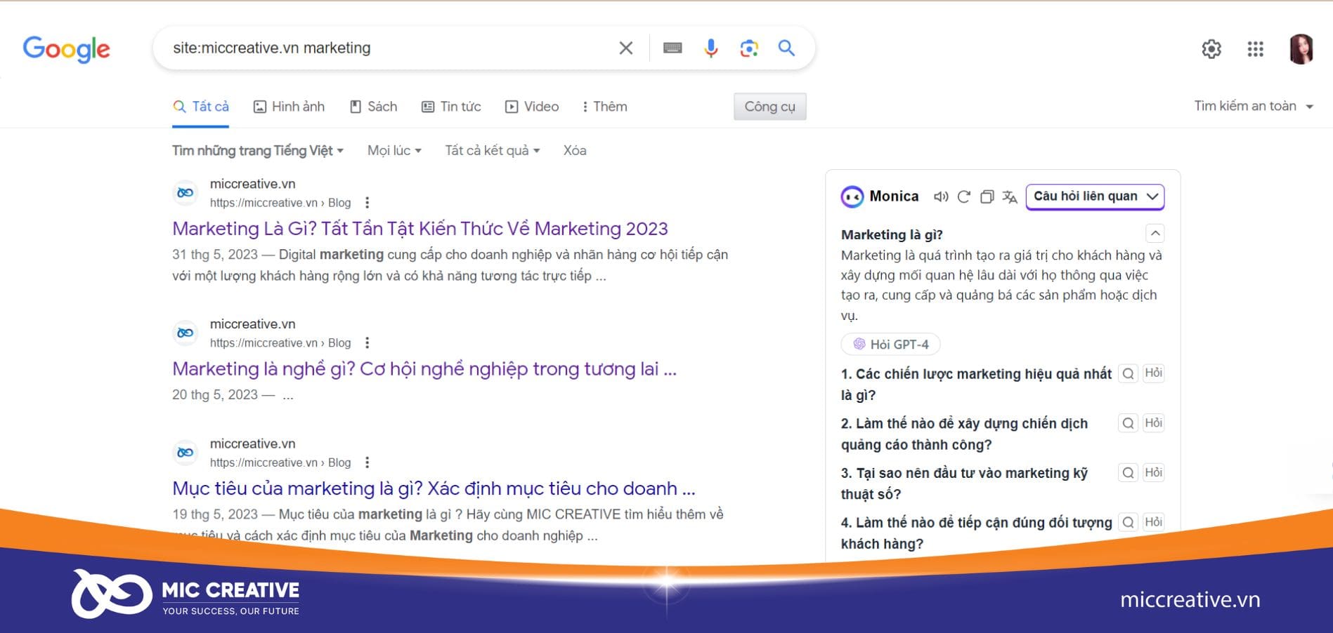Click the magnifier search button

786,48
